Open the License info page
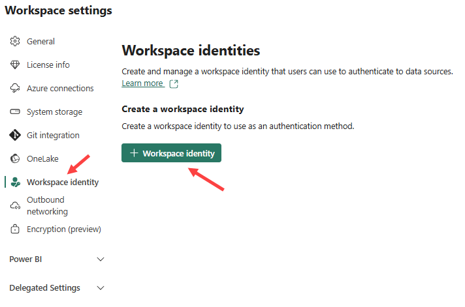The height and width of the screenshot is (307, 465). [x=48, y=65]
